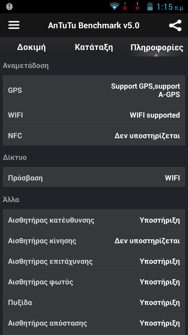This screenshot has height=335, width=188.
Task: Tap the Wi-Fi signal status icon
Action: [x=115, y=6]
